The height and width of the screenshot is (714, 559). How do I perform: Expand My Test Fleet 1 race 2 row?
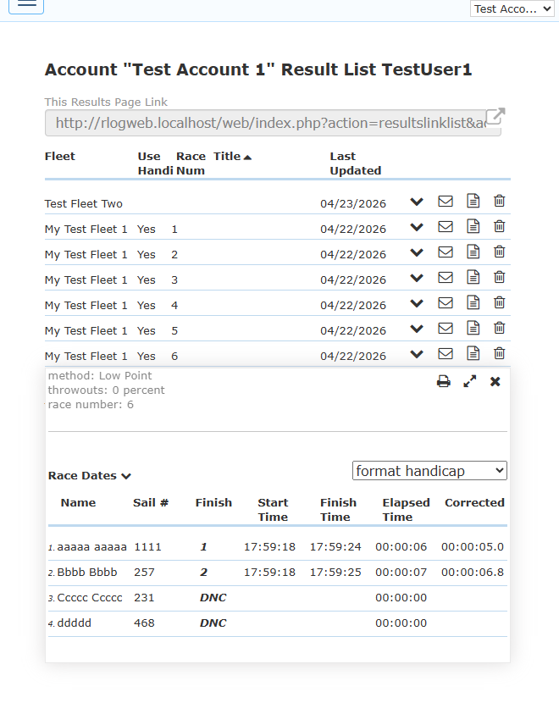coord(417,252)
